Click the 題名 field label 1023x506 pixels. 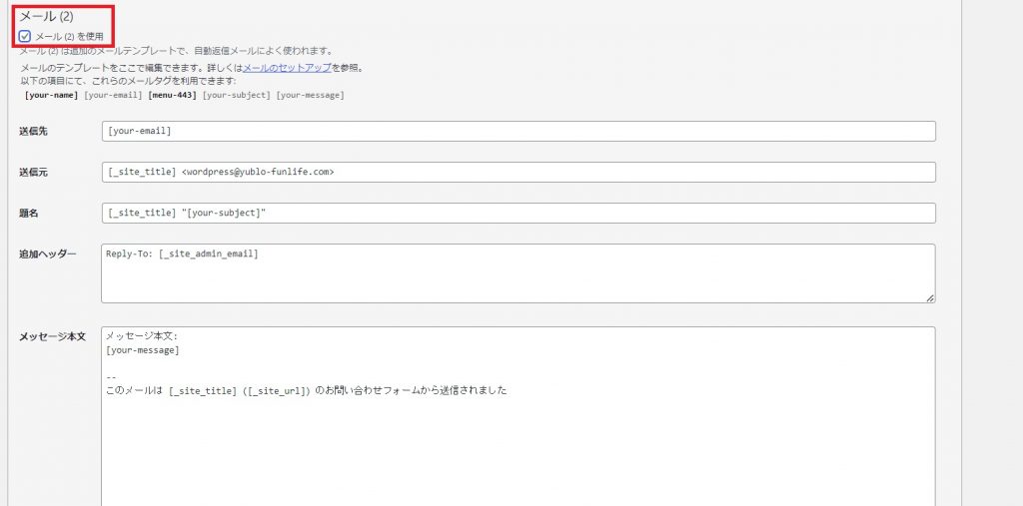[29, 214]
